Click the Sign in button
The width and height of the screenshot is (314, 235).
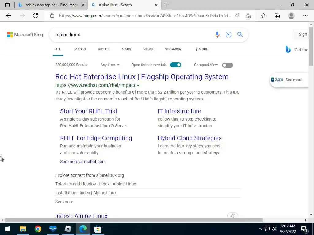(x=301, y=34)
